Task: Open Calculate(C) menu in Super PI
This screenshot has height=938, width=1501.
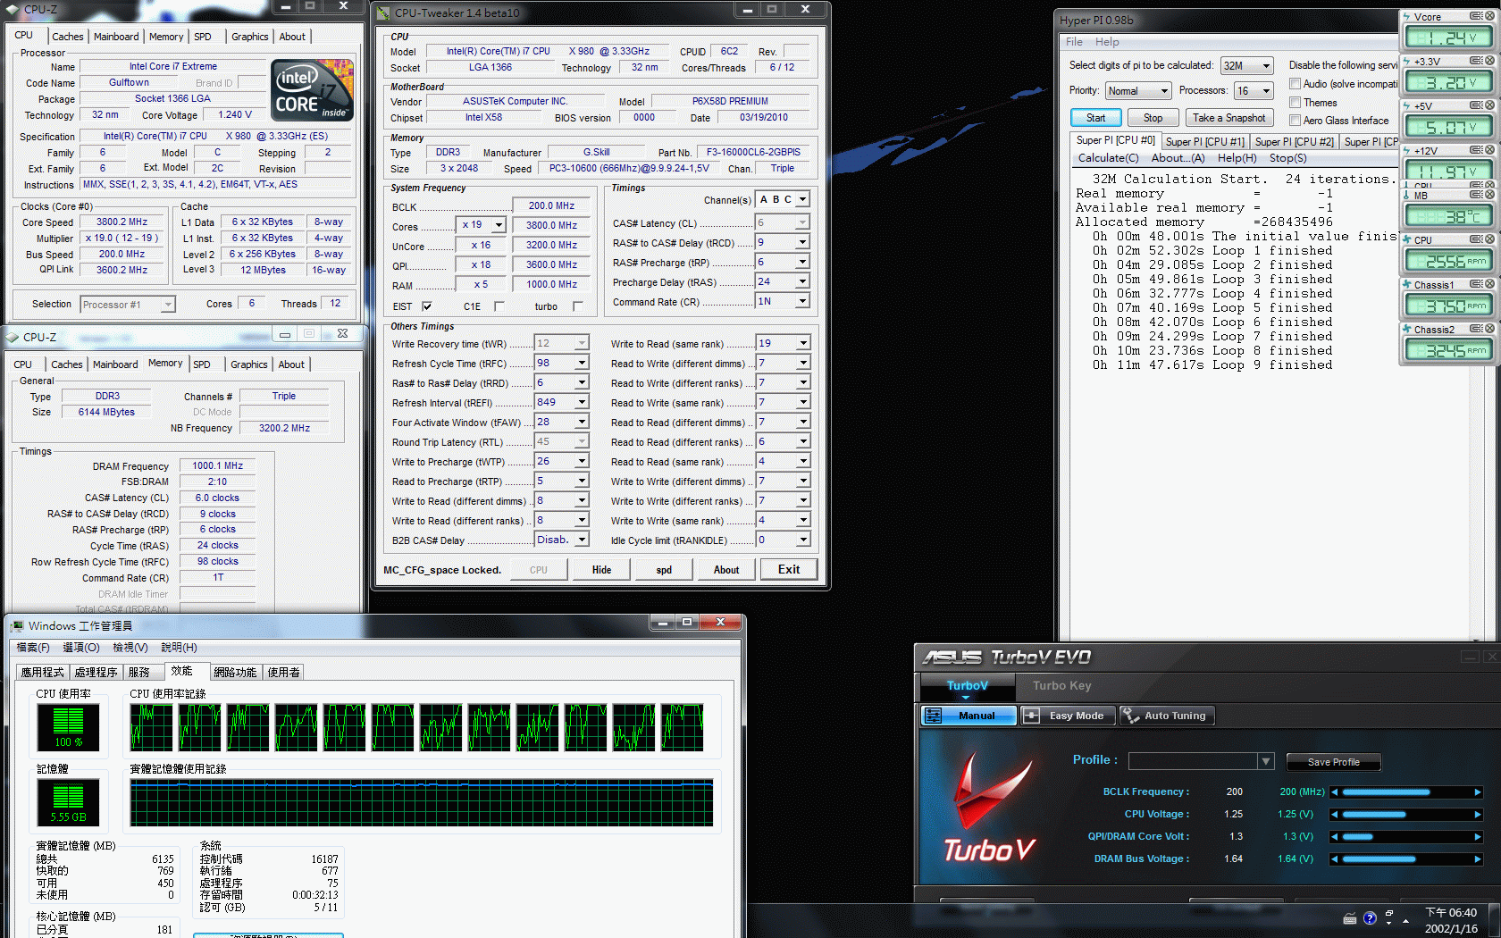Action: click(1108, 158)
